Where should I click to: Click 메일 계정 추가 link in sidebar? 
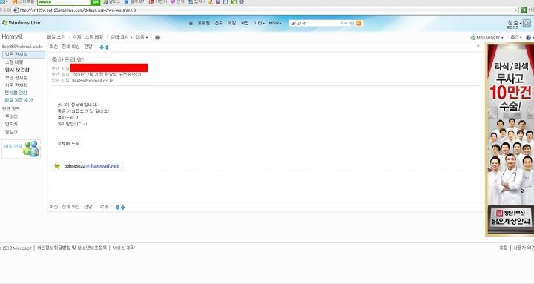tap(19, 100)
